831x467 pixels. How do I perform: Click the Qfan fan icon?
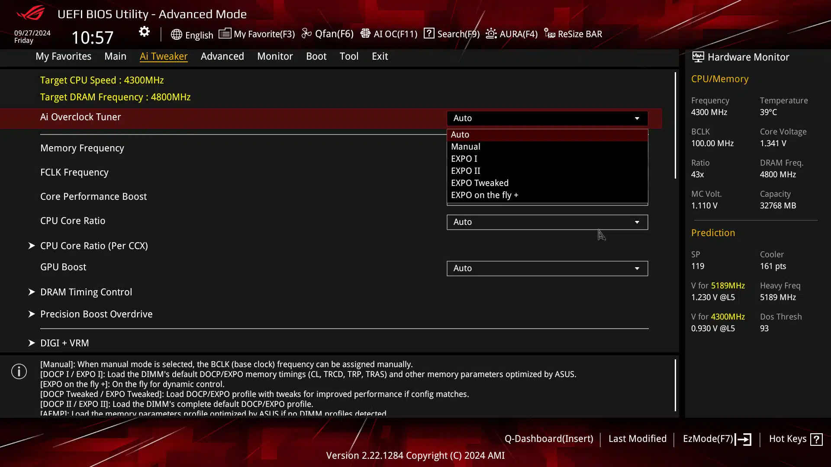coord(306,33)
